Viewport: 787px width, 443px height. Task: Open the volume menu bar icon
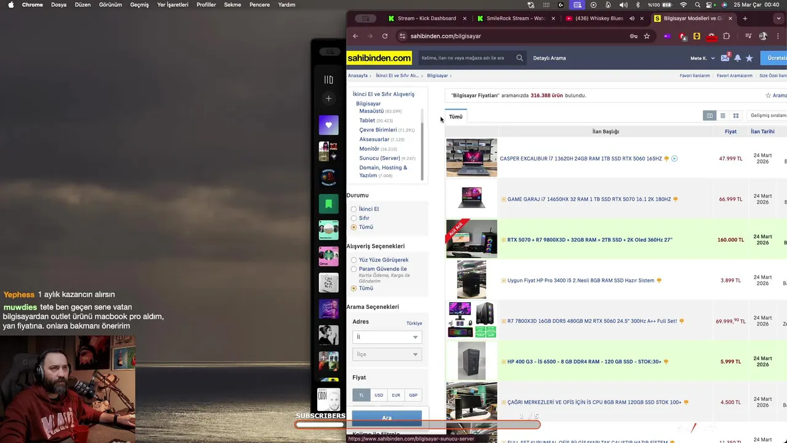point(623,5)
